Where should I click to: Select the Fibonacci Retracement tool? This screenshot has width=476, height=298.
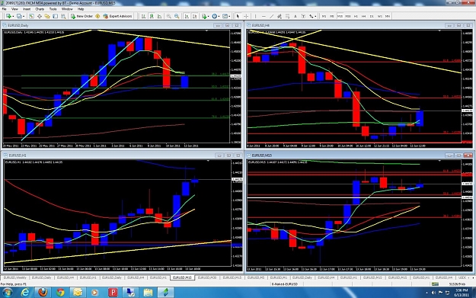287,16
